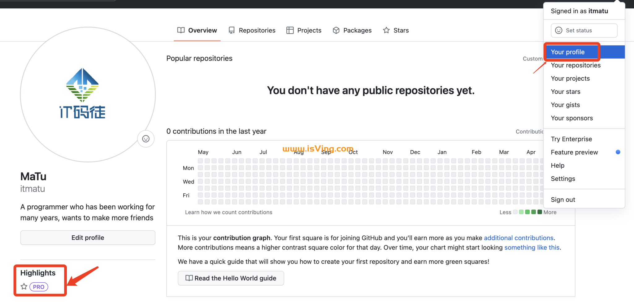
Task: Open Your profile from the menu
Action: tap(567, 52)
